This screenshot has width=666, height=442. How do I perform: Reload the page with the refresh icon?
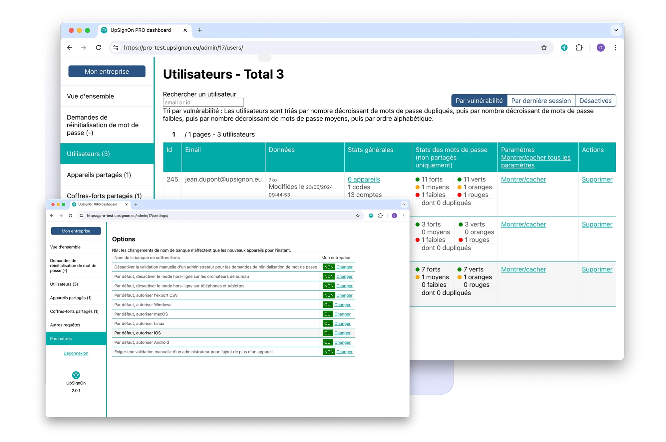pos(99,48)
